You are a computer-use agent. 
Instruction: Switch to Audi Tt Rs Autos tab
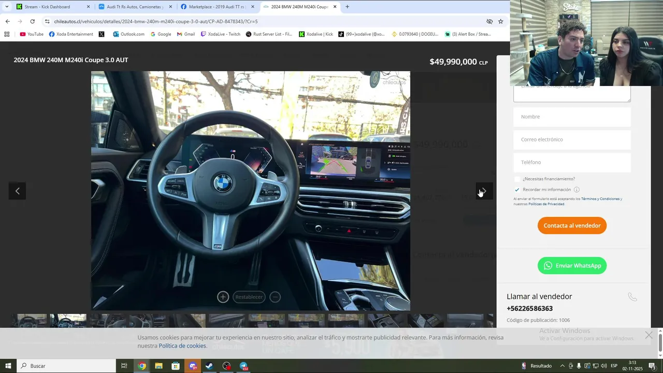[135, 7]
